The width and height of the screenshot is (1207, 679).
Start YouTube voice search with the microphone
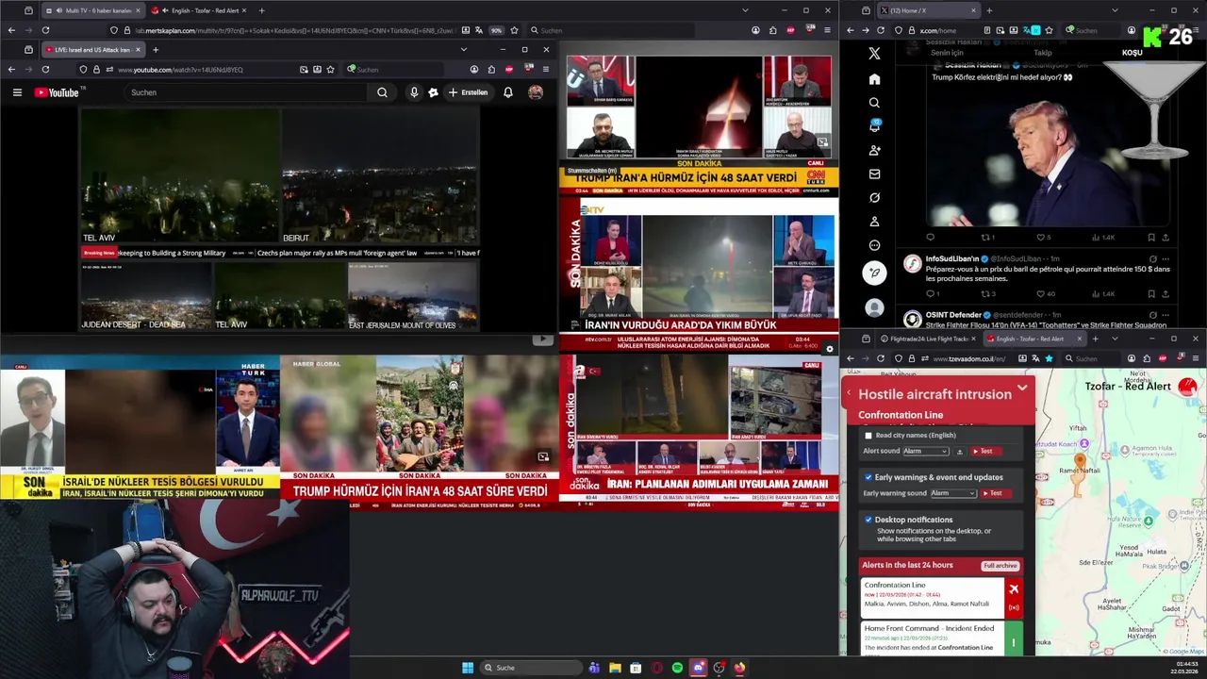click(414, 92)
